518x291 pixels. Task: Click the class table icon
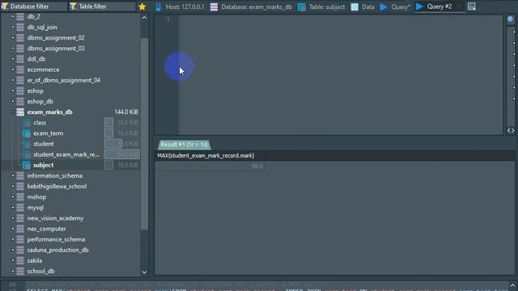(x=27, y=123)
